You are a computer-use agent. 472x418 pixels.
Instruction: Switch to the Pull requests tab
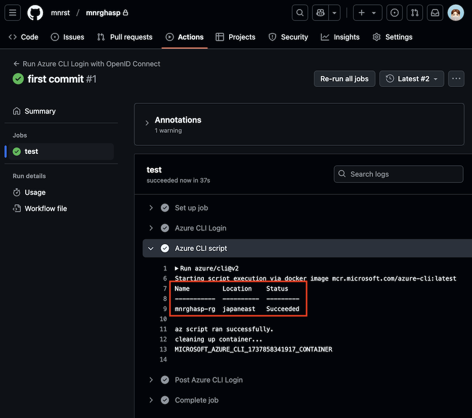(124, 37)
